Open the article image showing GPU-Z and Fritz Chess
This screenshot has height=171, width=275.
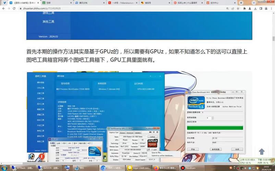(139, 117)
